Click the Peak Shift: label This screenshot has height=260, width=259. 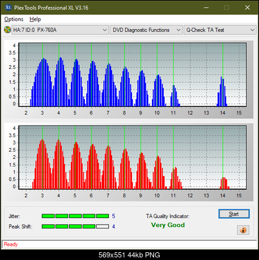coord(21,227)
